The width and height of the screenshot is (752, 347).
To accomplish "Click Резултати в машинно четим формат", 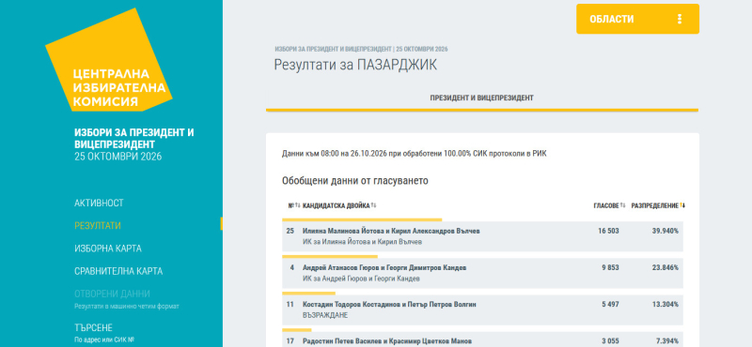I will click(127, 307).
